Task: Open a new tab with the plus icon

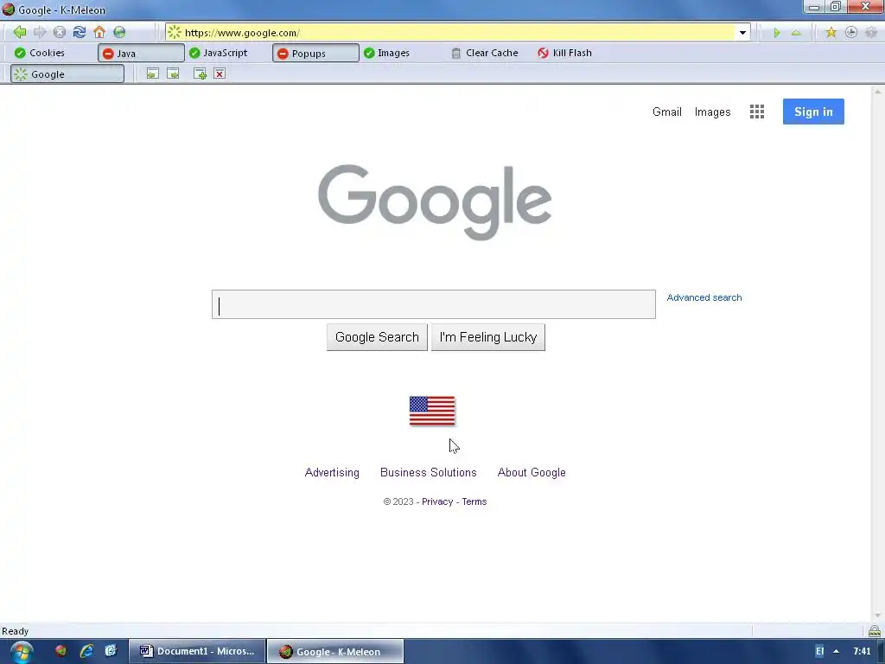Action: pyautogui.click(x=200, y=73)
